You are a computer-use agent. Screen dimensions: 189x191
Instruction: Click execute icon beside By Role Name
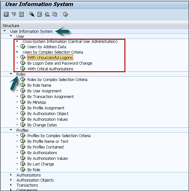[23, 85]
